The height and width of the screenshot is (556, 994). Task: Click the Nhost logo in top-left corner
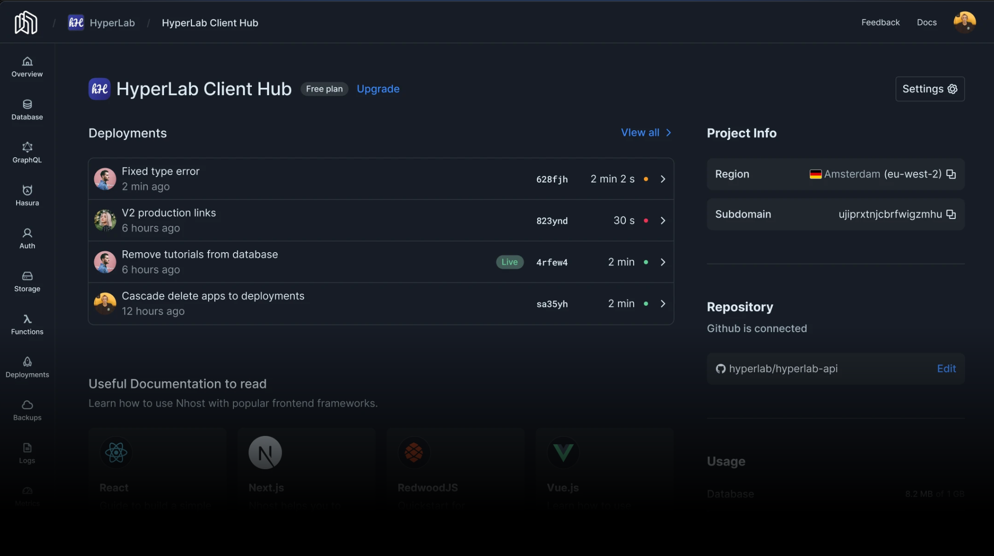tap(26, 23)
